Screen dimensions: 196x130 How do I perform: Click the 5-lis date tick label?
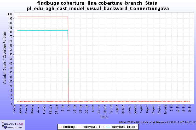tap(171, 108)
